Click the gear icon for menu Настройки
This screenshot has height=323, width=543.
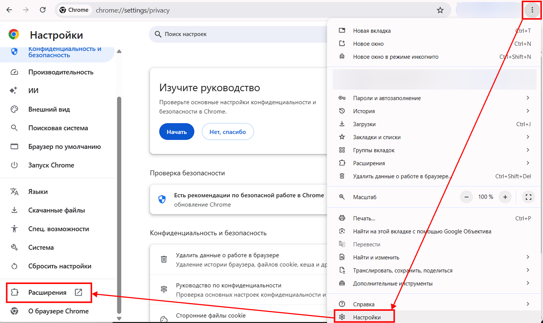[342, 317]
